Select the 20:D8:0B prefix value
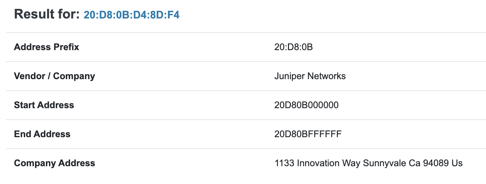Image resolution: width=486 pixels, height=184 pixels. coord(293,47)
